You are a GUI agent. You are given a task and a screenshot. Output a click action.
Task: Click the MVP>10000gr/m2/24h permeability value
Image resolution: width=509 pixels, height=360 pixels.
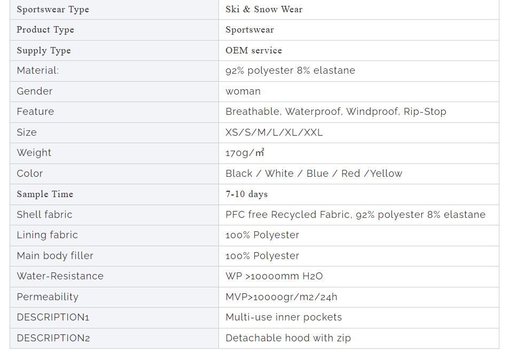click(x=281, y=297)
